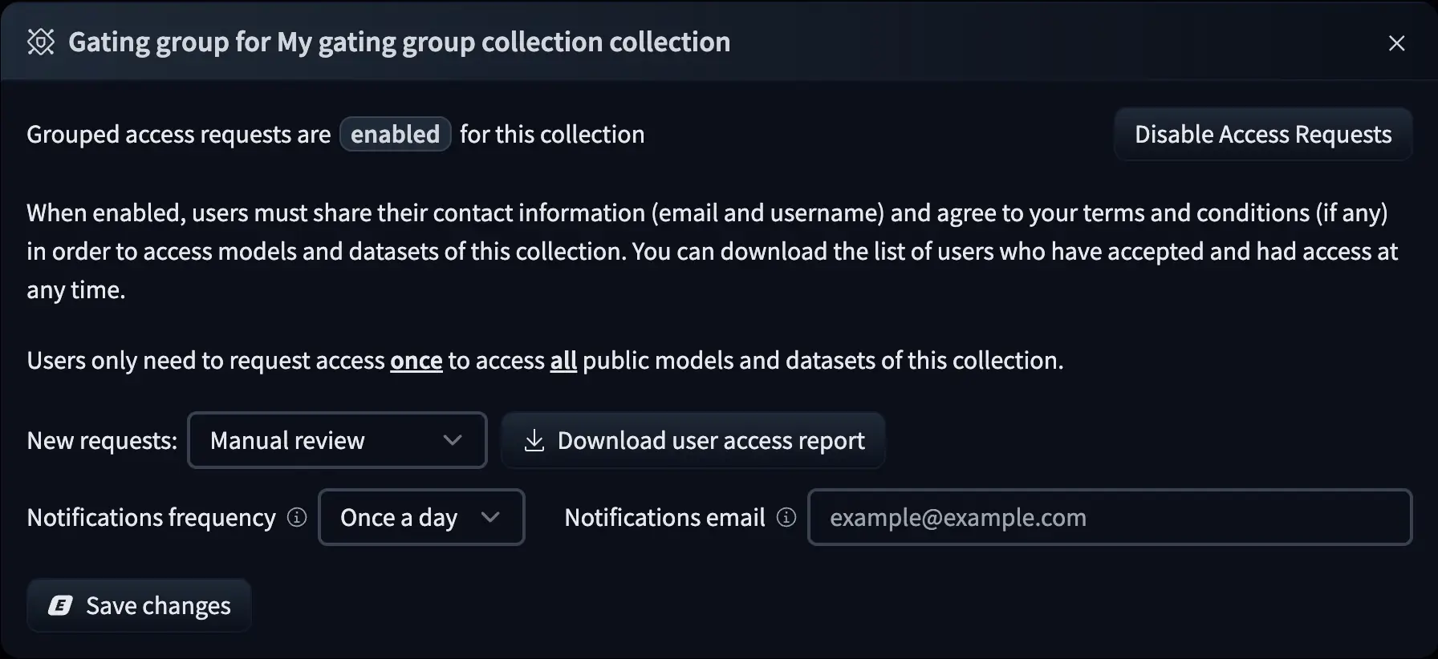Click the download icon on the user access report button
Viewport: 1438px width, 659px height.
(x=534, y=439)
